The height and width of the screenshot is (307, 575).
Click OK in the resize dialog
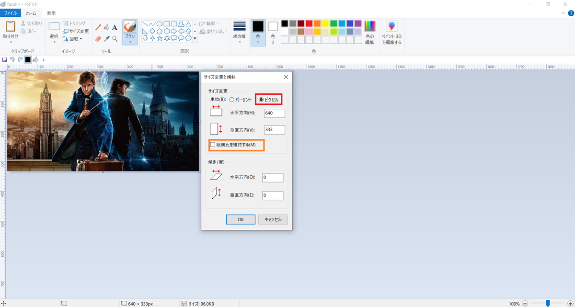pos(241,219)
